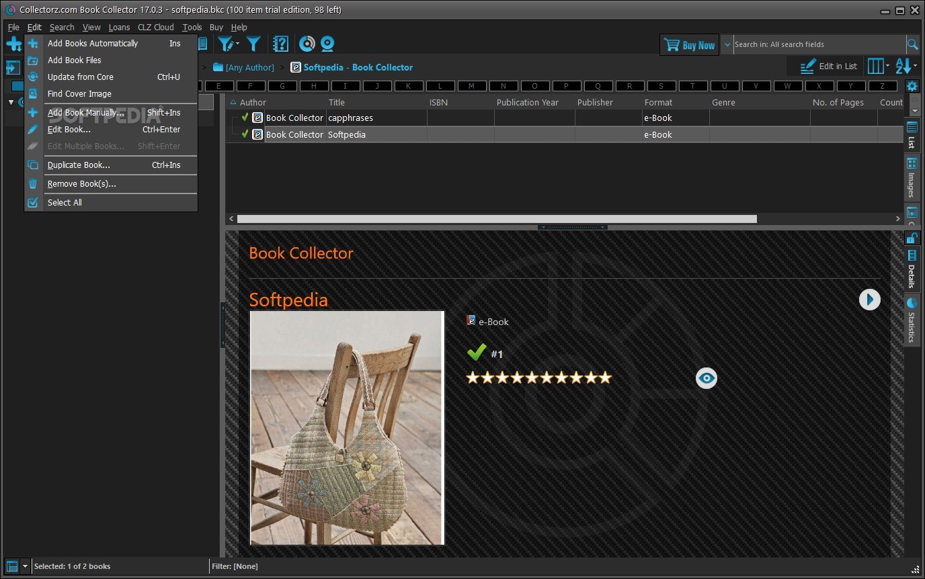
Task: Select the capphrases title cell
Action: (x=376, y=118)
